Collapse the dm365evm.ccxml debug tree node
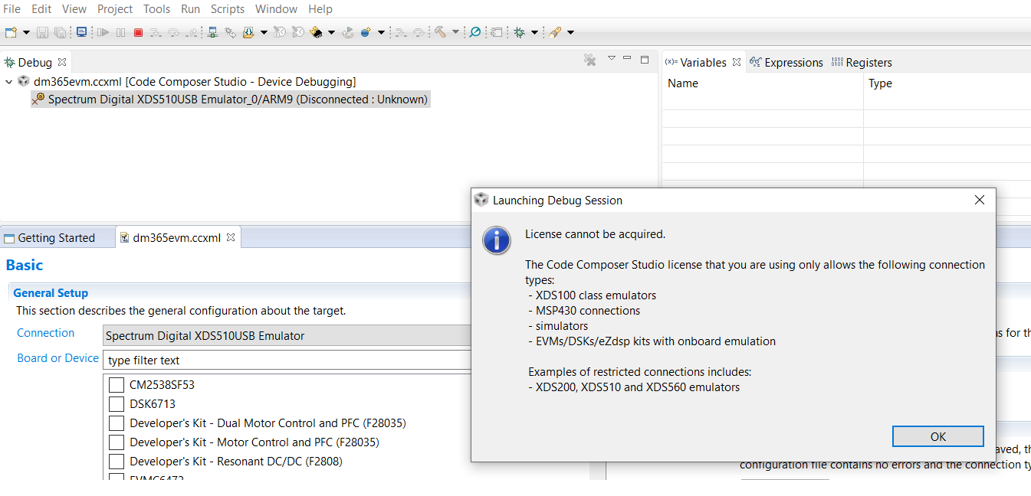 click(9, 81)
